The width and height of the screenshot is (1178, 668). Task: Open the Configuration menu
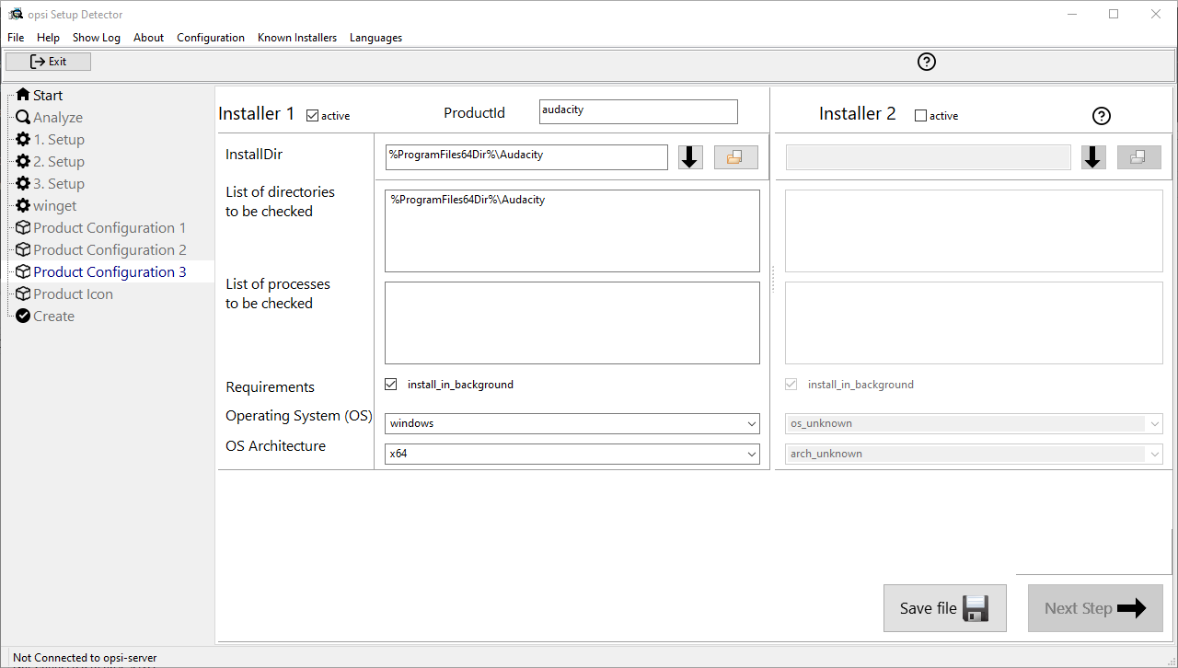(x=211, y=38)
